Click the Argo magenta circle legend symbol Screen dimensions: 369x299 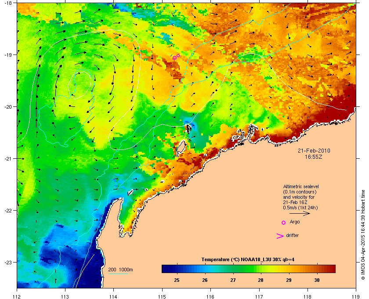click(284, 222)
